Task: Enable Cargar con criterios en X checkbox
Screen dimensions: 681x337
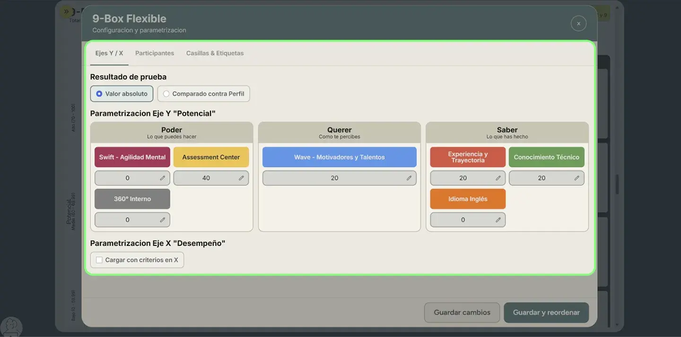Action: 99,260
